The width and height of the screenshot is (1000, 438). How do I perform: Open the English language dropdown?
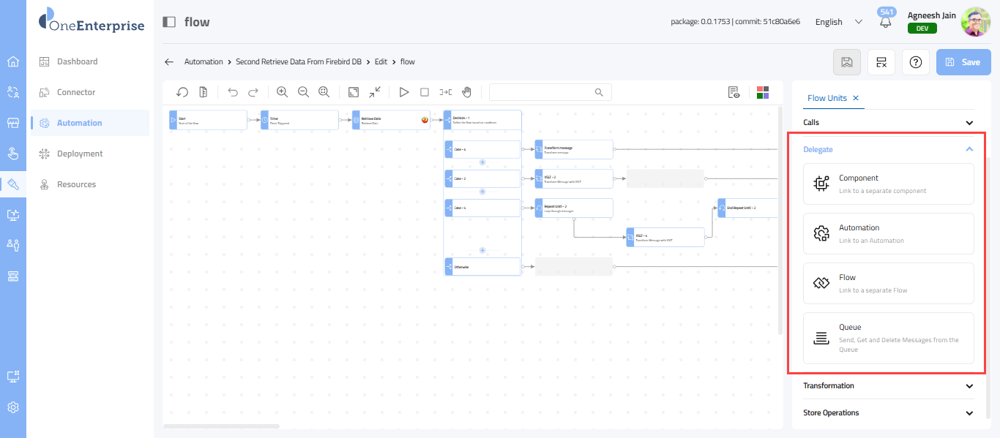[x=839, y=22]
